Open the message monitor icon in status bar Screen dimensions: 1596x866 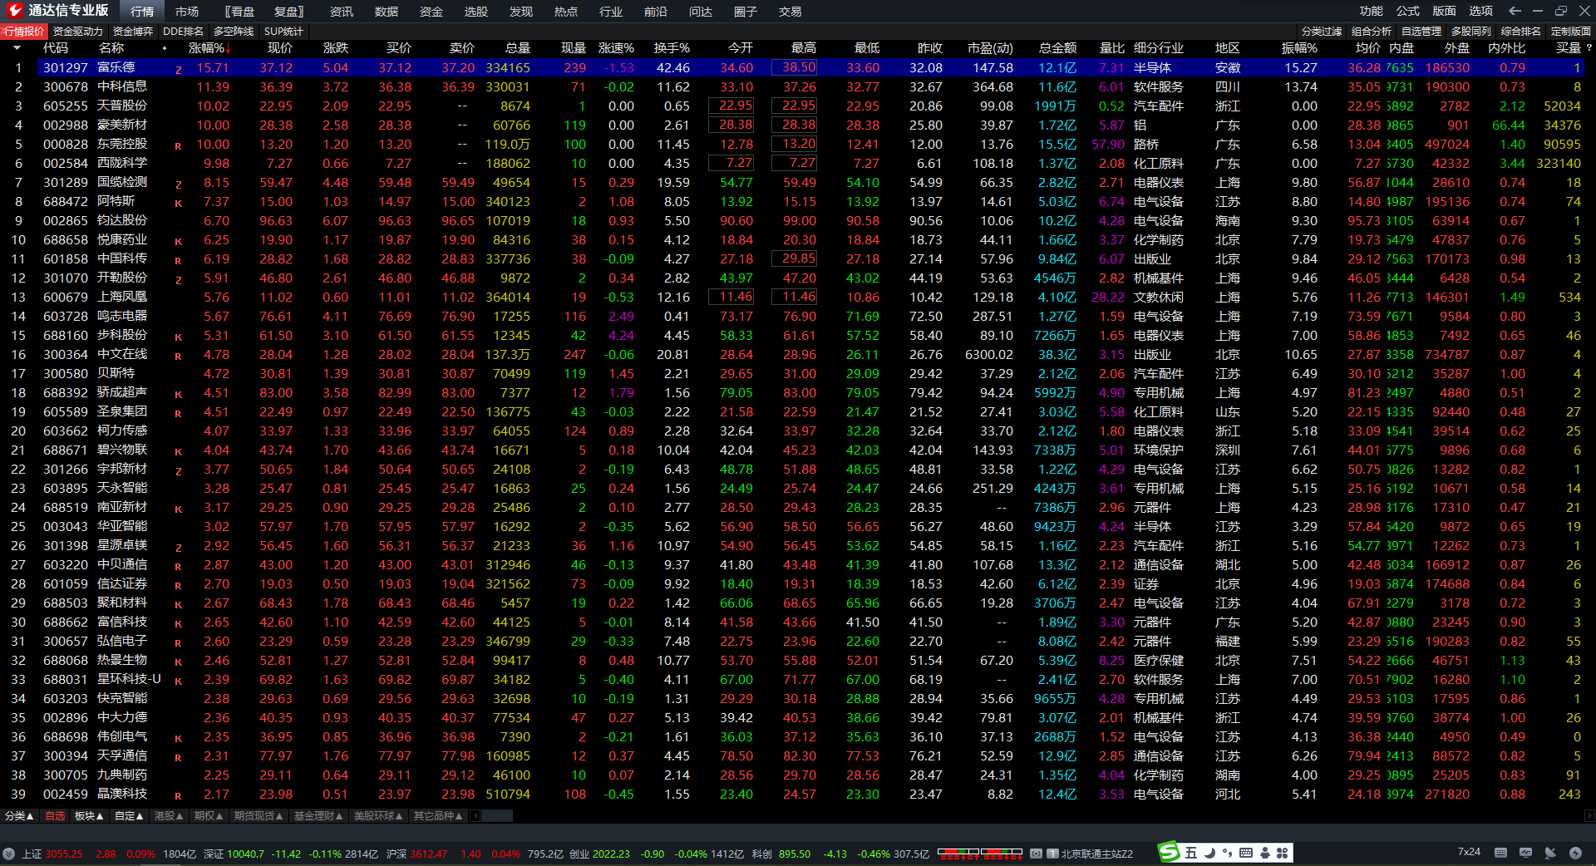pos(1525,853)
